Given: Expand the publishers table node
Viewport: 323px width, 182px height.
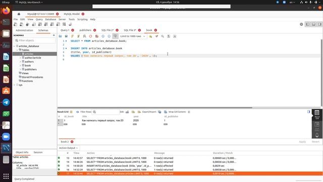Looking at the screenshot, I should [x=20, y=69].
